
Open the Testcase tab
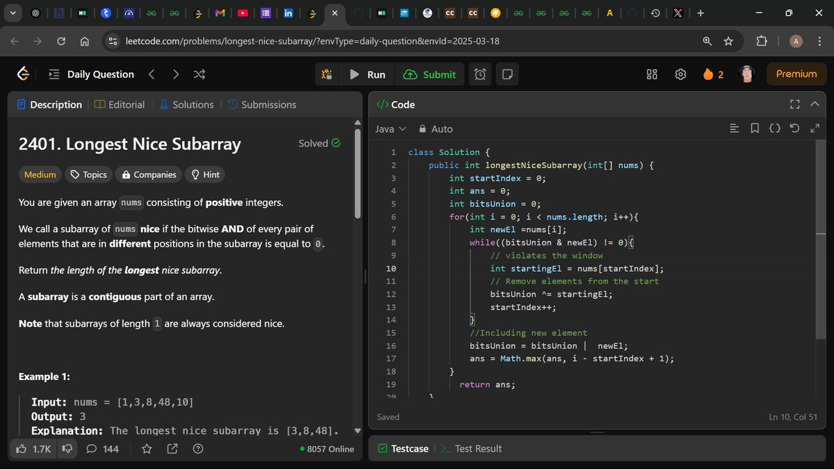click(403, 449)
